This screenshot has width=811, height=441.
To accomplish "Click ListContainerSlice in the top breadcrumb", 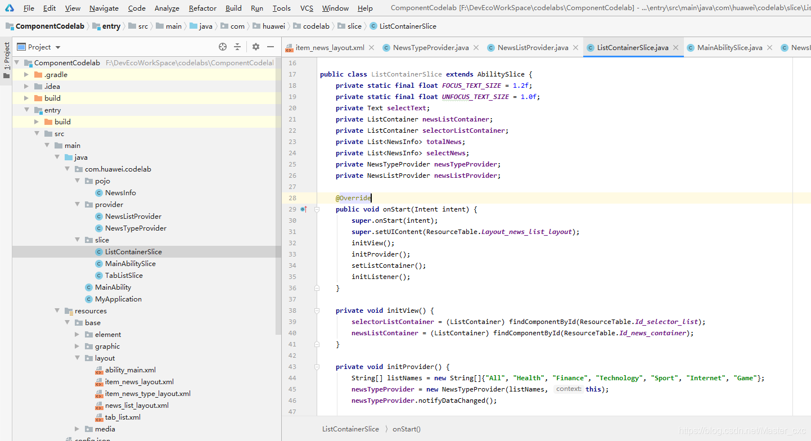I will point(408,26).
